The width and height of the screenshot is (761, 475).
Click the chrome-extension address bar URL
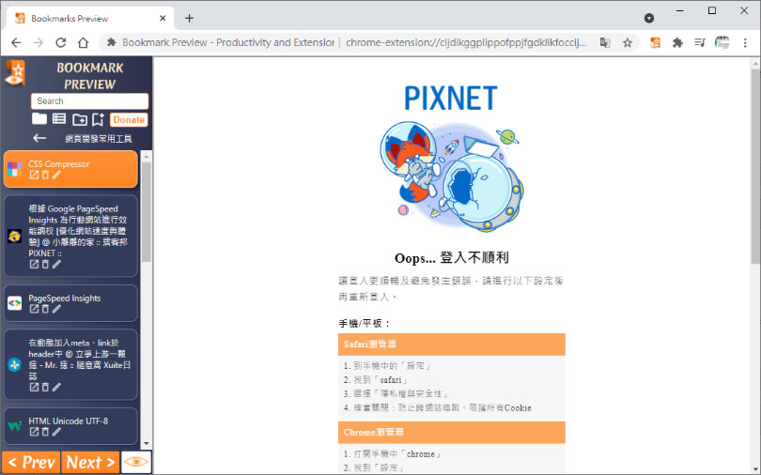[466, 42]
